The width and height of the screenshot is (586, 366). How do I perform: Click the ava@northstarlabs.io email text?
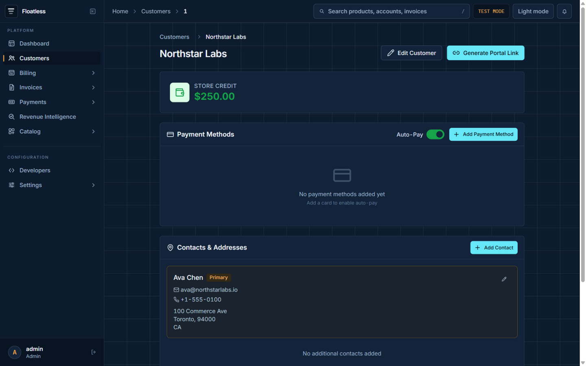209,290
